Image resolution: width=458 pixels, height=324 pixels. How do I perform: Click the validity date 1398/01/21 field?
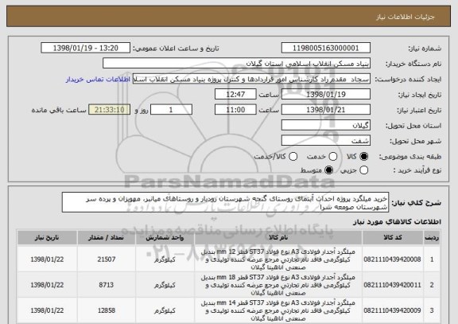[x=326, y=110]
